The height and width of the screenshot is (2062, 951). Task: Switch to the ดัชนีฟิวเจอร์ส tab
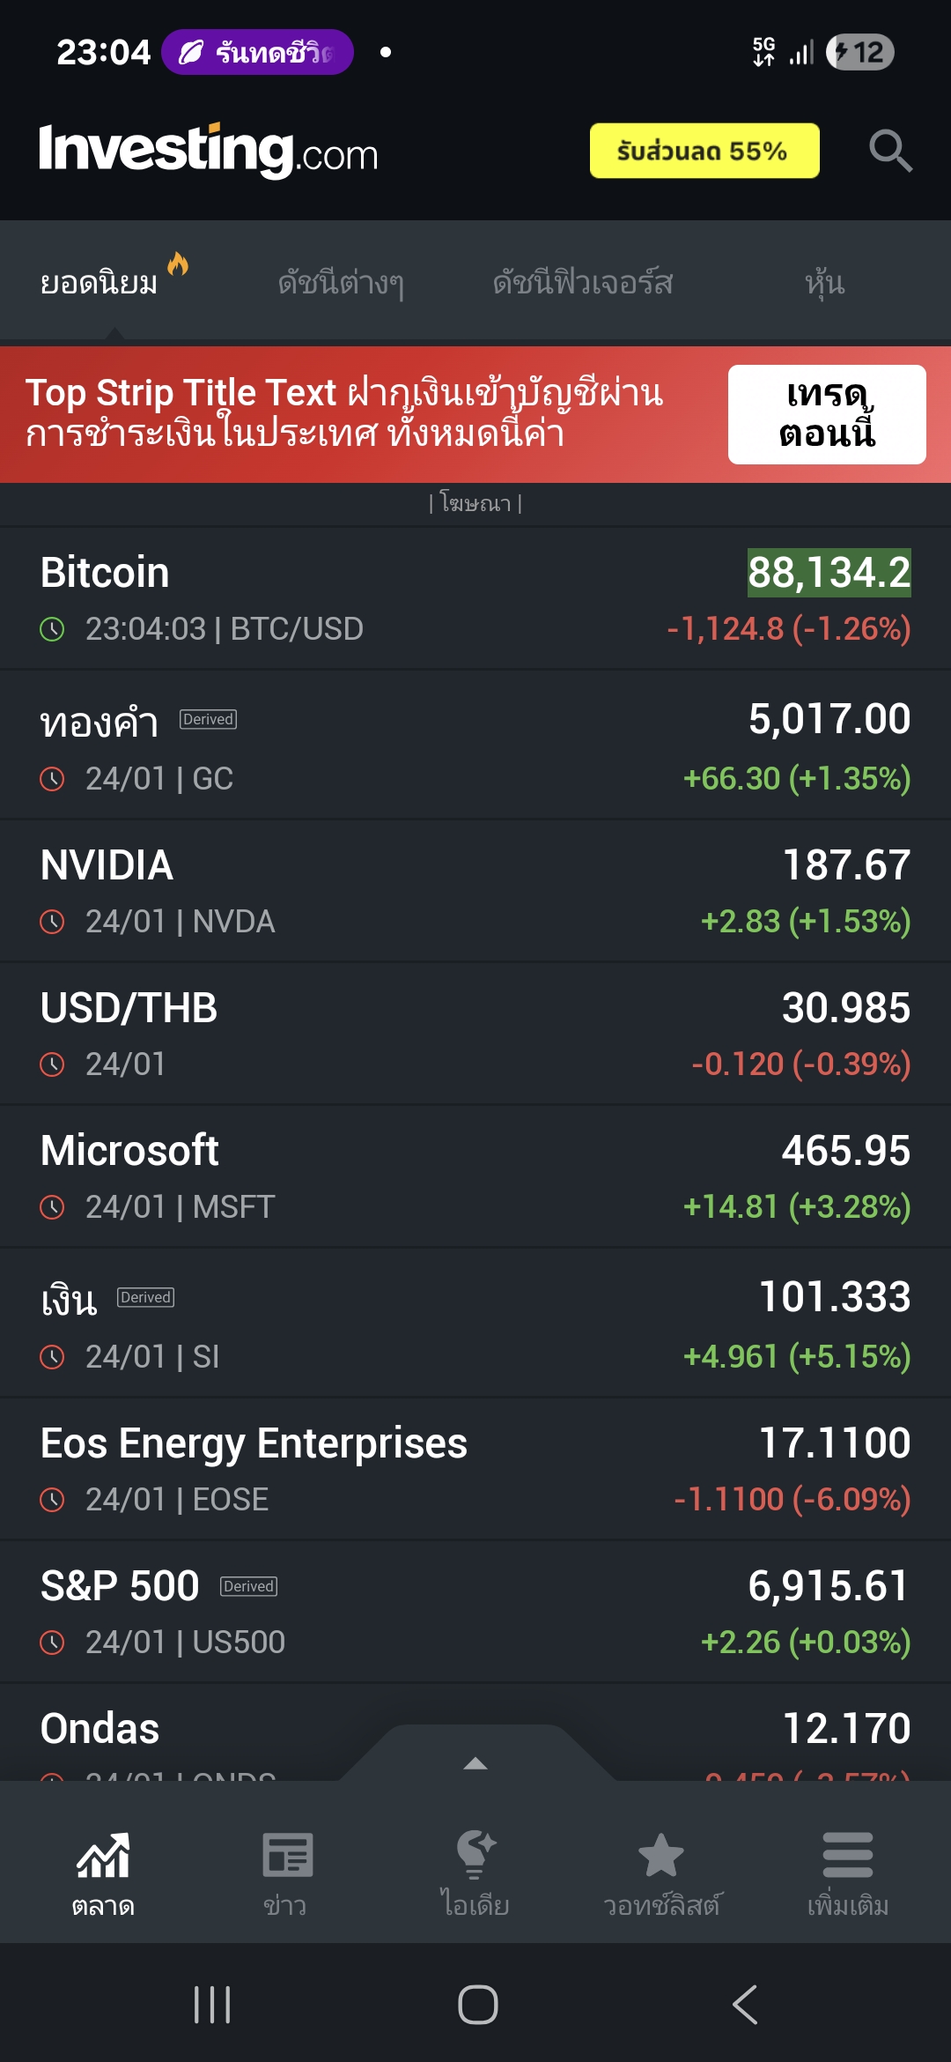(582, 282)
